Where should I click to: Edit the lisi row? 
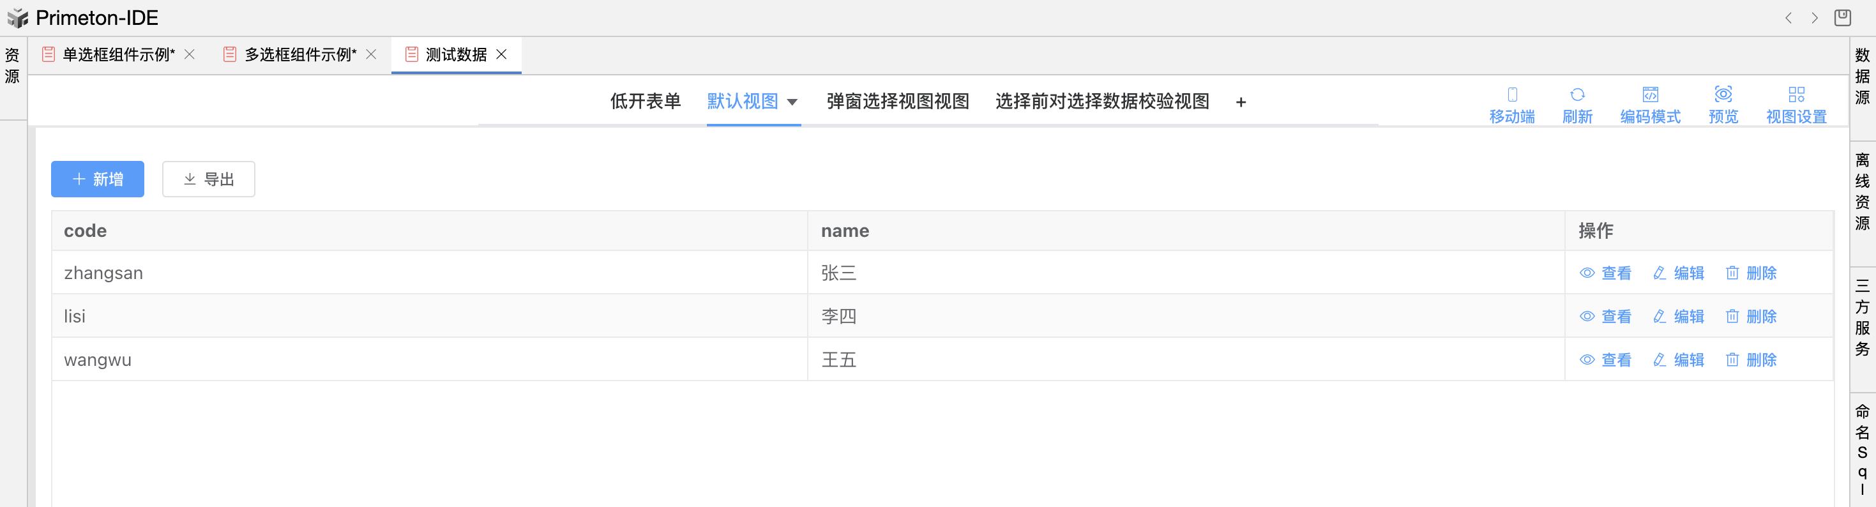pos(1679,317)
